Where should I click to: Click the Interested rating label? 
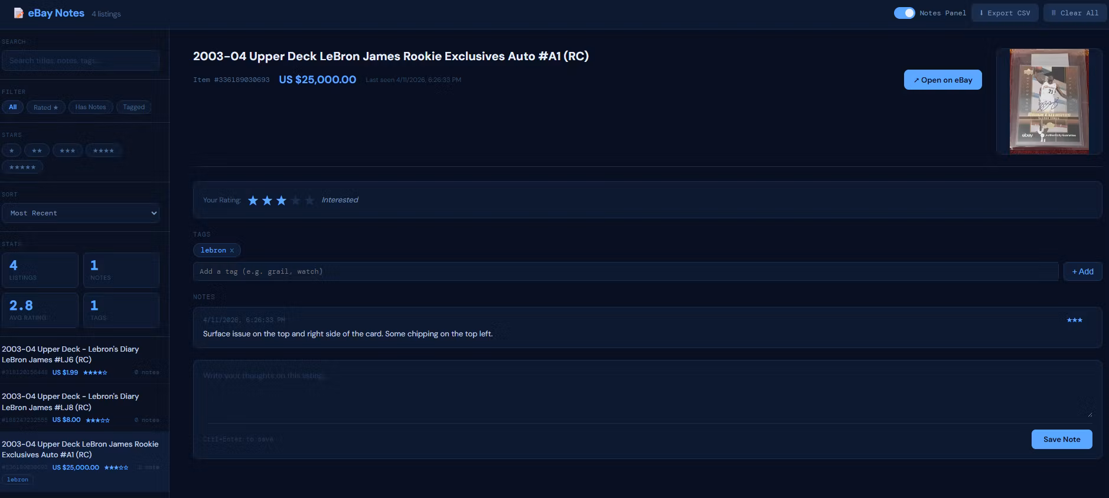[340, 200]
